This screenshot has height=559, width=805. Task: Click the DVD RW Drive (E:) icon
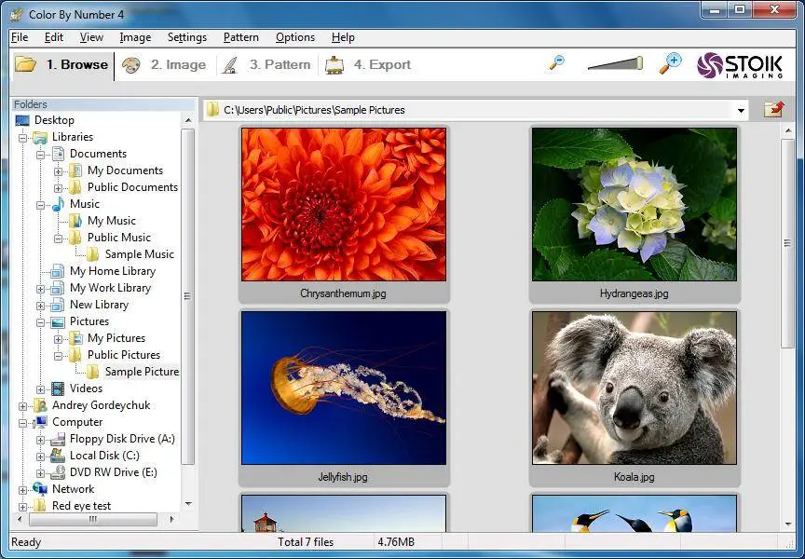(x=58, y=472)
